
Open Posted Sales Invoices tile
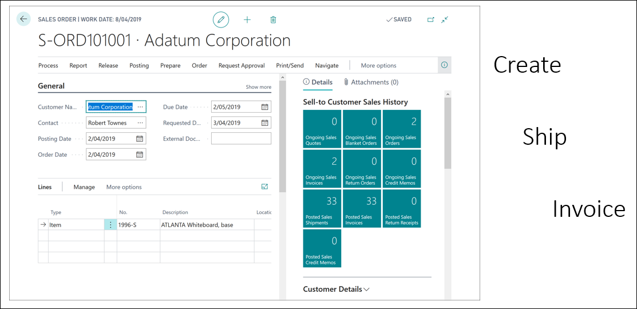tap(362, 208)
